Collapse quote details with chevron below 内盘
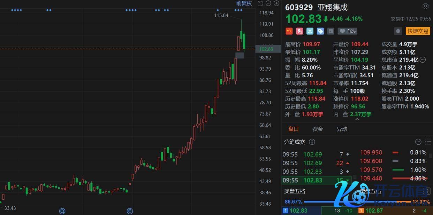Image resolution: width=433 pixels, height=215 pixels. [357, 119]
